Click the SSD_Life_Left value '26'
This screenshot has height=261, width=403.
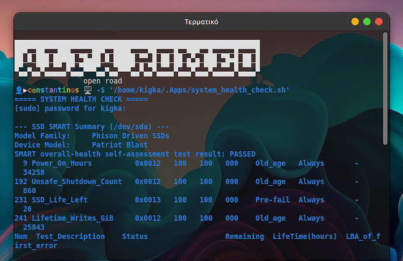pyautogui.click(x=27, y=209)
